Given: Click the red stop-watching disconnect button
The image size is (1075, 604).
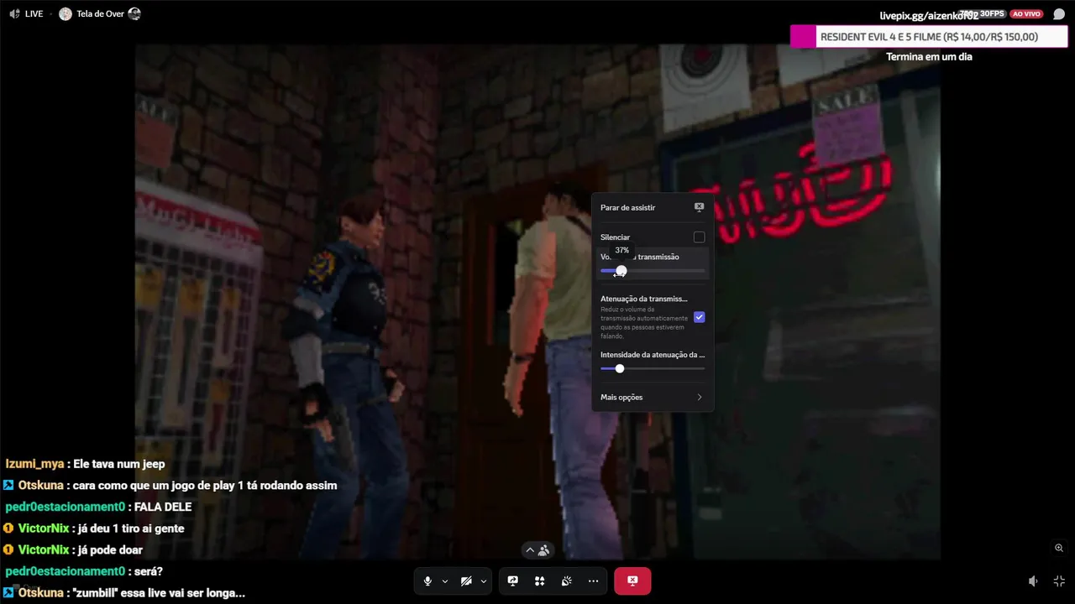Looking at the screenshot, I should [632, 581].
